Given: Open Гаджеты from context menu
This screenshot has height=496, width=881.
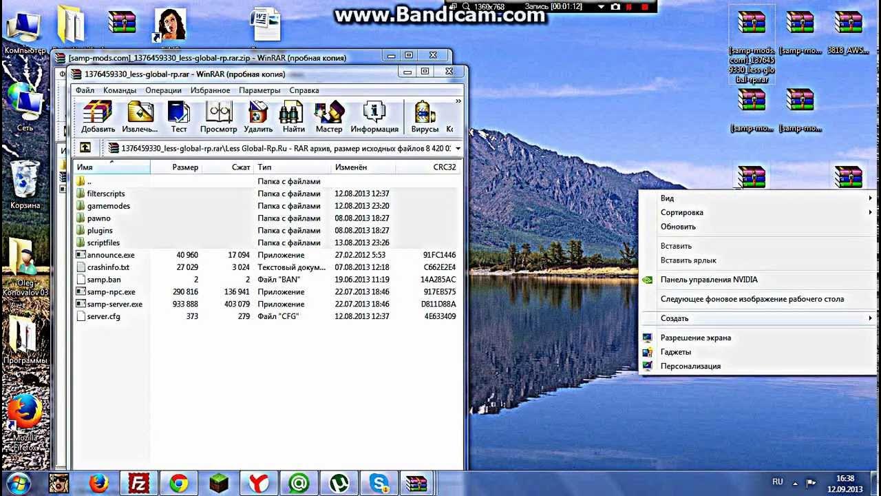Looking at the screenshot, I should tap(758, 352).
